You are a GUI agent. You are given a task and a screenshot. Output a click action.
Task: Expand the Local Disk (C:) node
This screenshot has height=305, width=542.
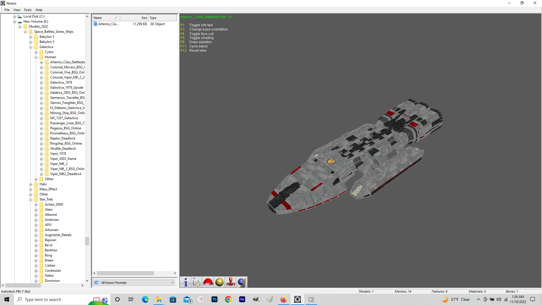pos(15,17)
